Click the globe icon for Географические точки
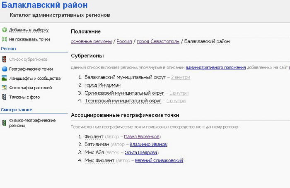The width and height of the screenshot is (290, 188). pos(4,69)
